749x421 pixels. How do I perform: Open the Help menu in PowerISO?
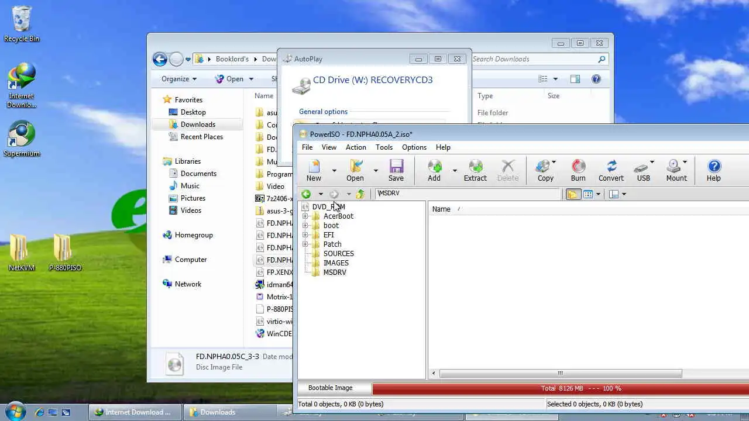point(443,147)
